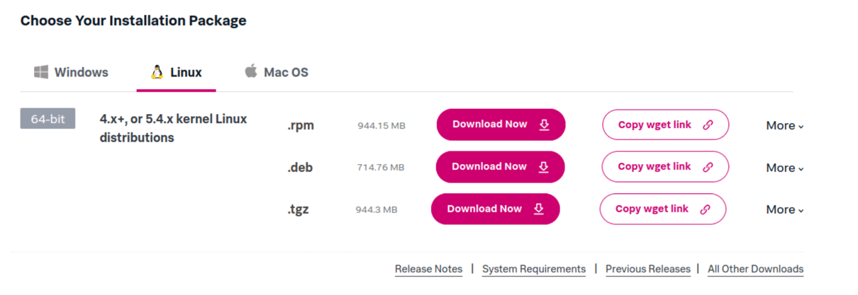Open the Release Notes link
The image size is (858, 295).
tap(428, 269)
